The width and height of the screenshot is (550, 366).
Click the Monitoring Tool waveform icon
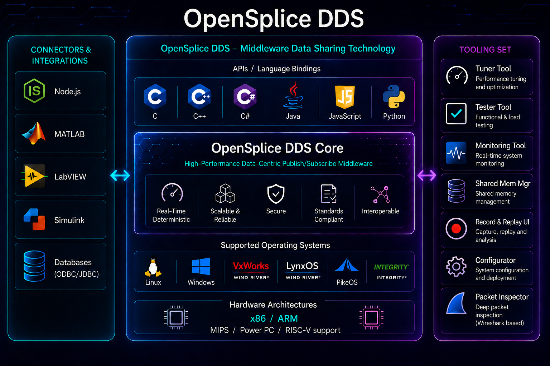click(x=456, y=153)
